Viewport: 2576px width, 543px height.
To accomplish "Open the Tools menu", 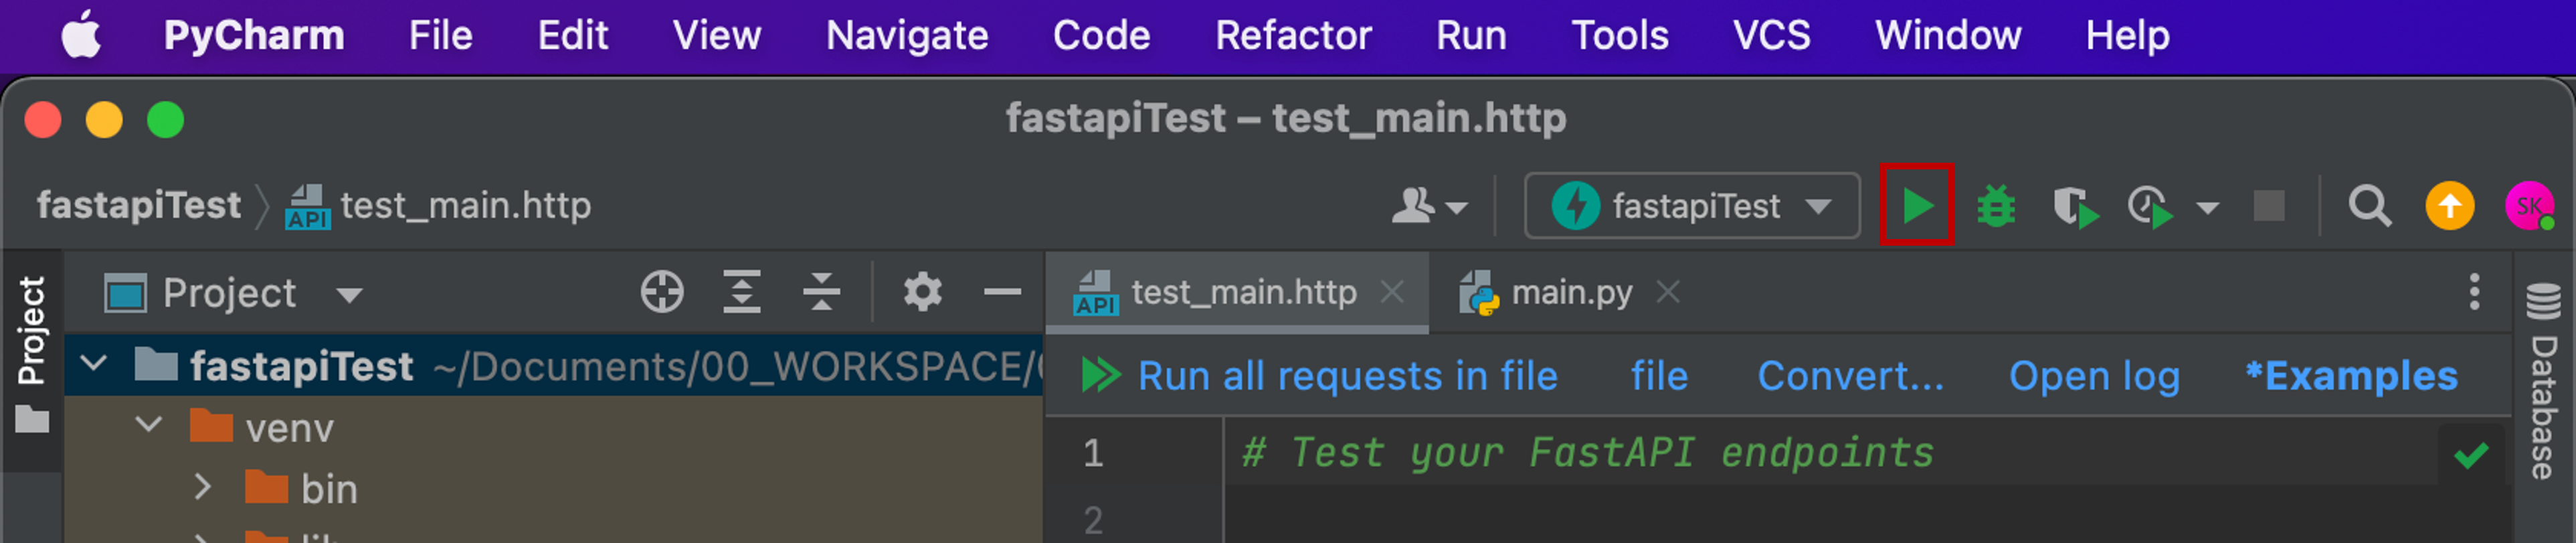I will click(1619, 35).
